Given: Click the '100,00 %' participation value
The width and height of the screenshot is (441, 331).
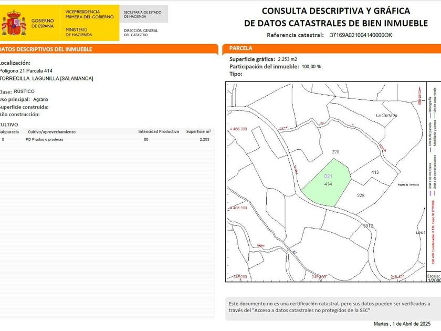Looking at the screenshot, I should (x=311, y=67).
